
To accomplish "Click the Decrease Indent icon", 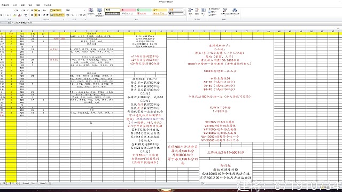I will [x=44, y=15].
